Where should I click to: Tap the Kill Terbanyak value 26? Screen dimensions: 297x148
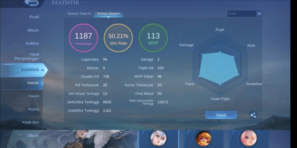(105, 85)
